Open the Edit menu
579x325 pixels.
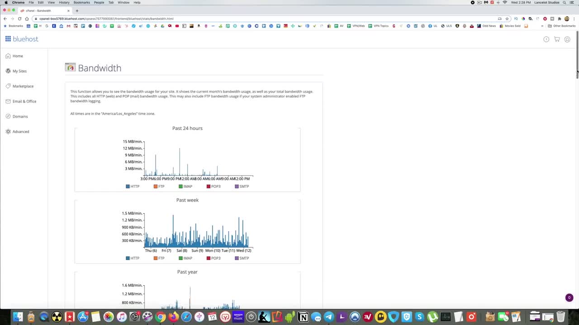click(41, 2)
